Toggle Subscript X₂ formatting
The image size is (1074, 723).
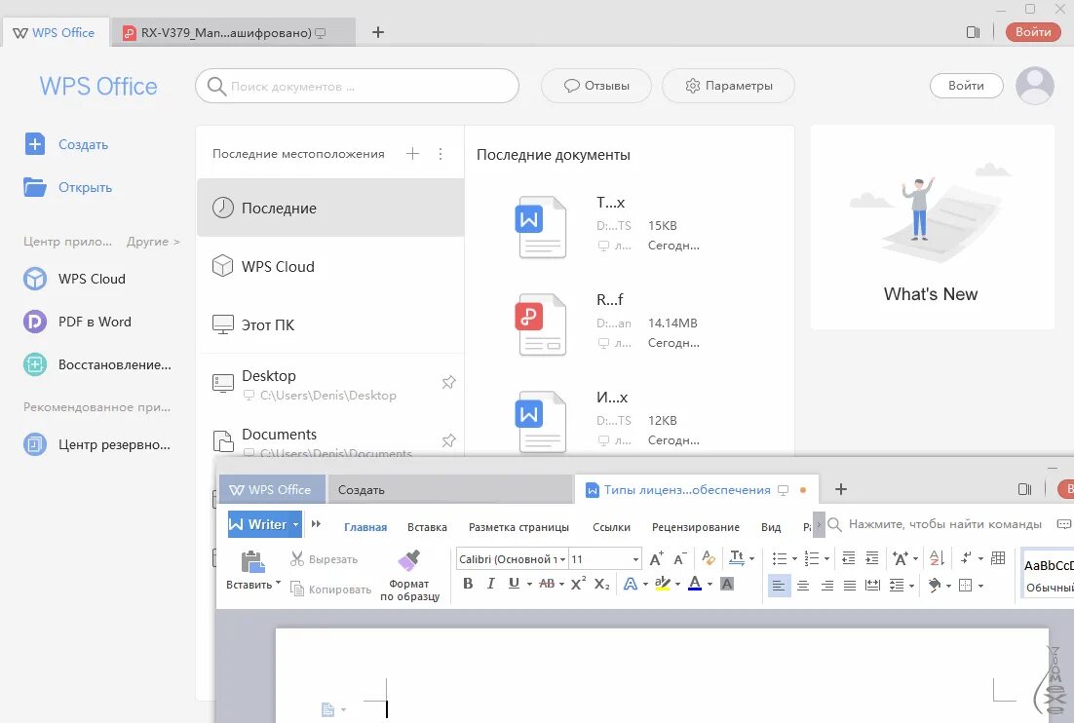(601, 584)
